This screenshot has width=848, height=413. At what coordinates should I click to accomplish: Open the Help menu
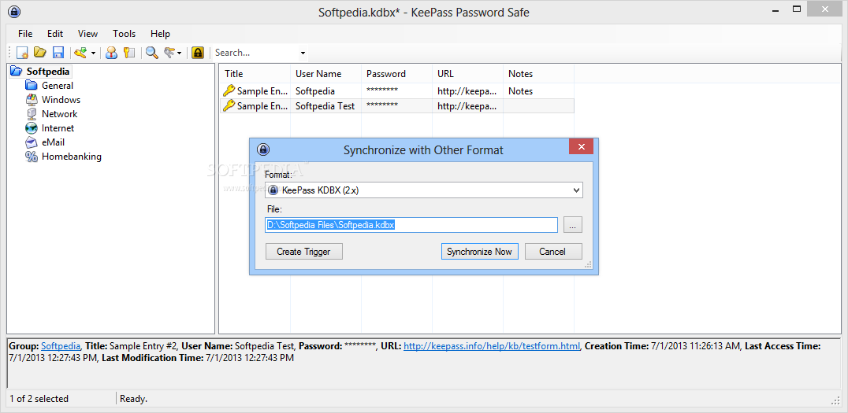pyautogui.click(x=160, y=34)
